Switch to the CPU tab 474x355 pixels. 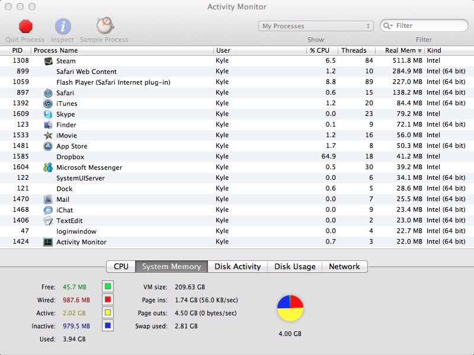click(121, 267)
